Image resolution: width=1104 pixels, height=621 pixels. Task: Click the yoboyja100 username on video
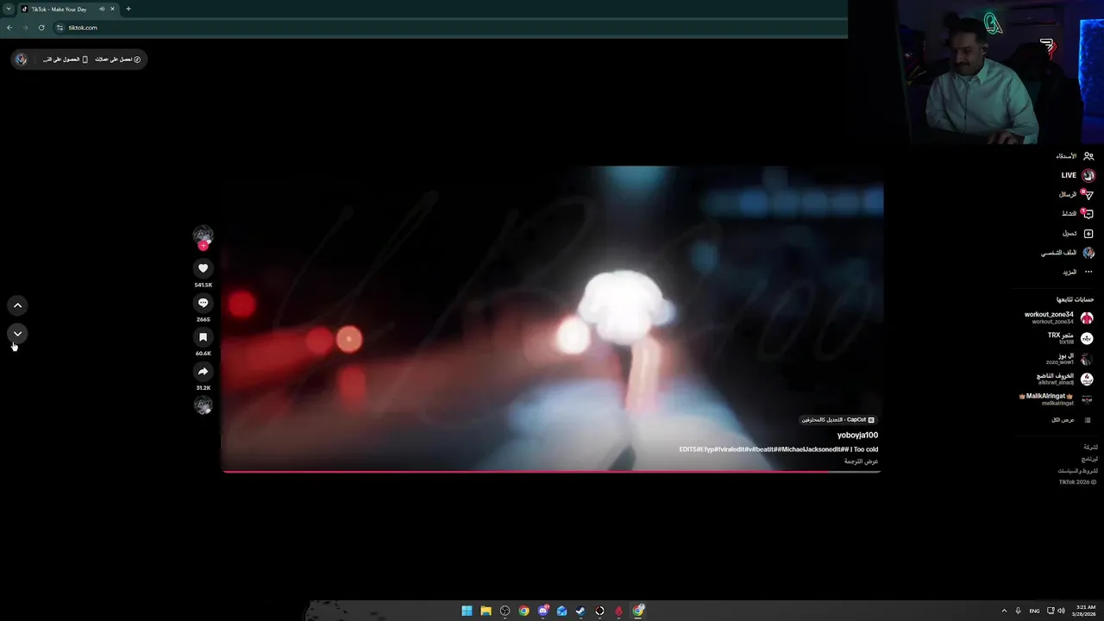tap(857, 436)
